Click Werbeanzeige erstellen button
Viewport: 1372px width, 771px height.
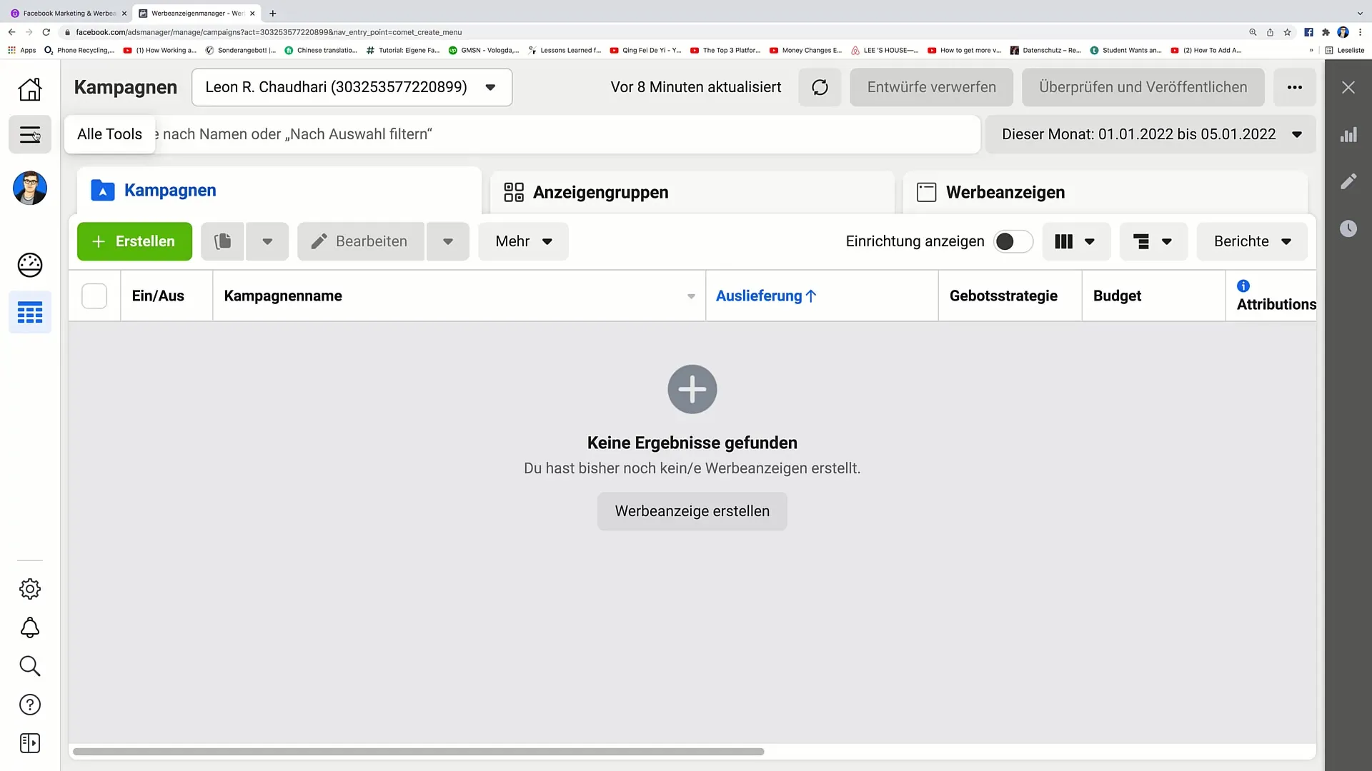point(692,511)
